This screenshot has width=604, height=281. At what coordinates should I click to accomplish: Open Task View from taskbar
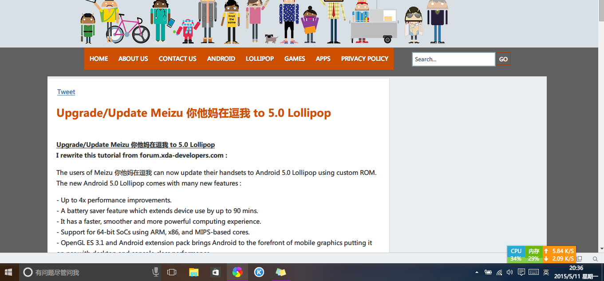point(172,272)
